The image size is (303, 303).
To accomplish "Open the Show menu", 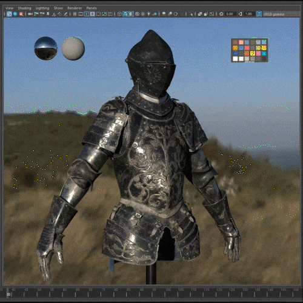I will pyautogui.click(x=58, y=8).
